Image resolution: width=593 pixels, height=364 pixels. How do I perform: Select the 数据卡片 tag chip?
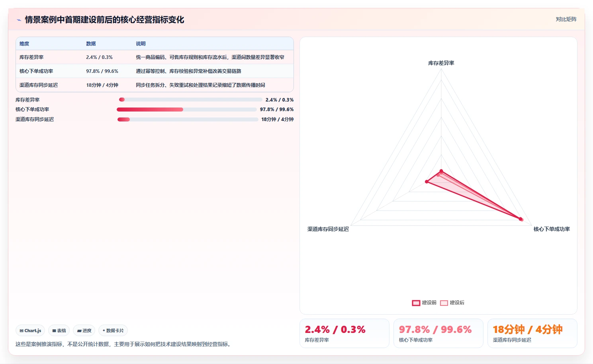[113, 331]
